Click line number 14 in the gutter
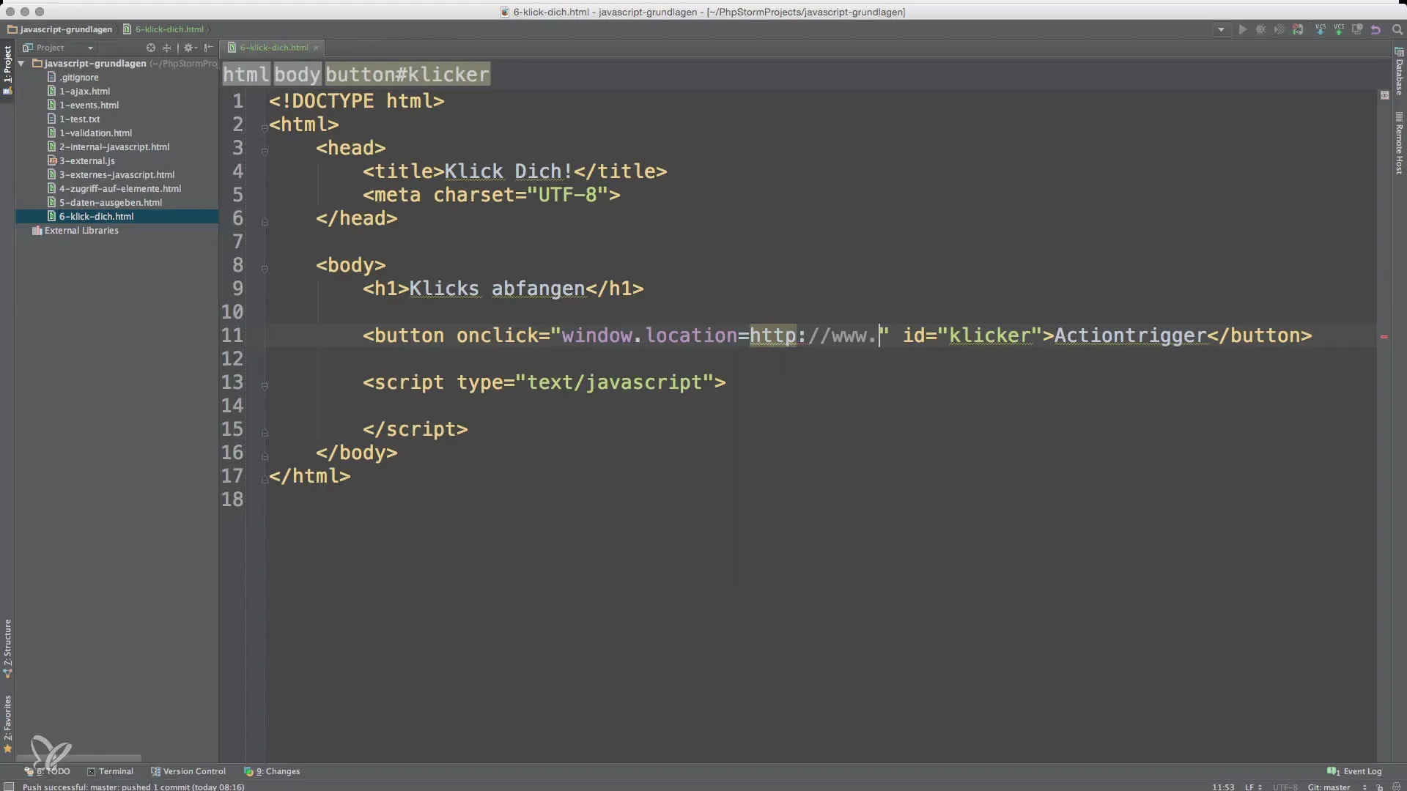1407x791 pixels. 232,406
